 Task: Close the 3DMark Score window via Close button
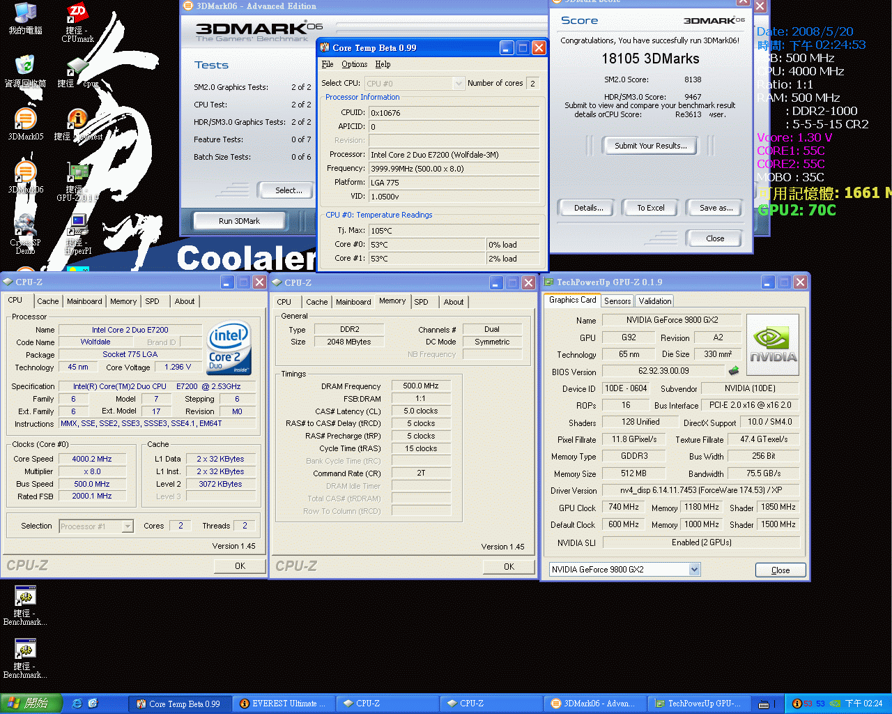(x=715, y=238)
